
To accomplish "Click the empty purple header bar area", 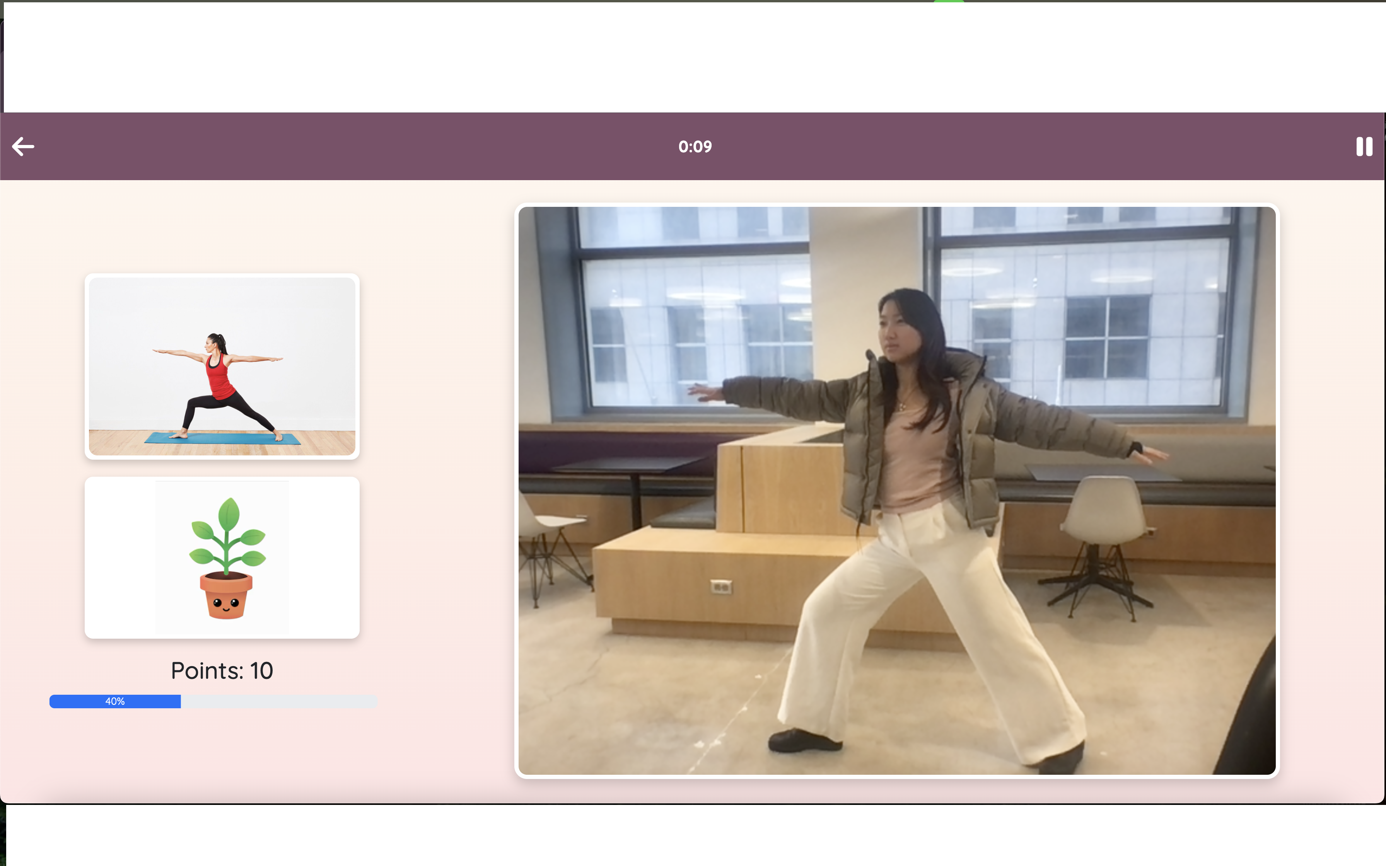I will [x=401, y=147].
